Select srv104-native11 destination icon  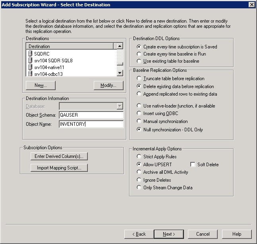[30, 67]
